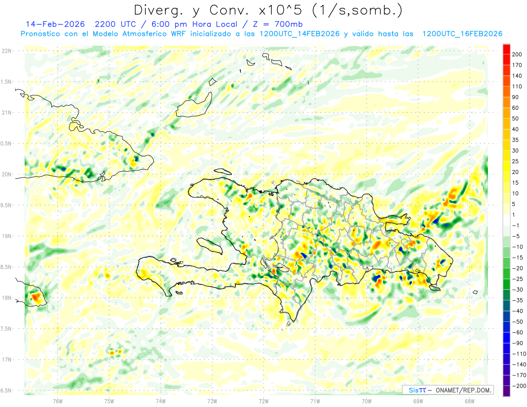This screenshot has height=407, width=527.
Task: Pick the bright blue color bar segment between -60 and -90
Action: click(506, 338)
